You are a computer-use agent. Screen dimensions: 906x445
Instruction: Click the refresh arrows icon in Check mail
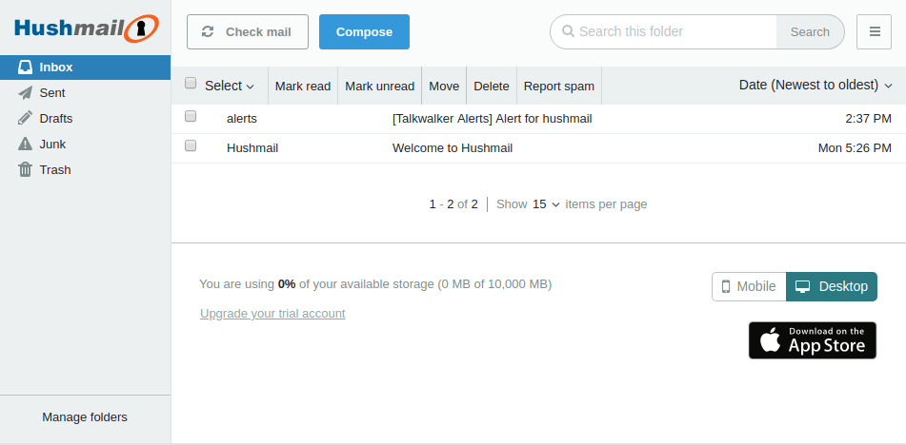(x=208, y=31)
